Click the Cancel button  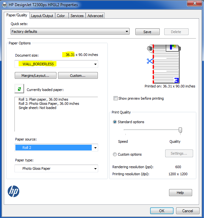(x=188, y=211)
